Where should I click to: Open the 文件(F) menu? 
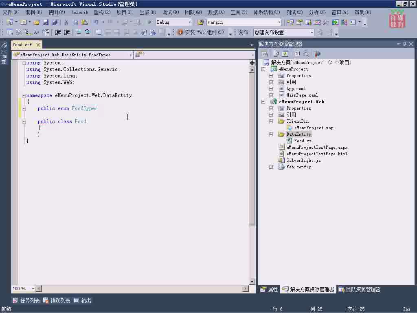[11, 12]
